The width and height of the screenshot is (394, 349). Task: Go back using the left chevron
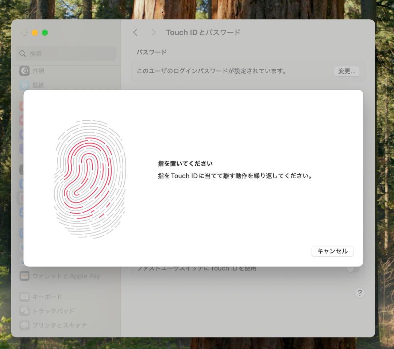[135, 32]
